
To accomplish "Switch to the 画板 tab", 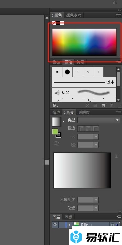I will point(68,217).
